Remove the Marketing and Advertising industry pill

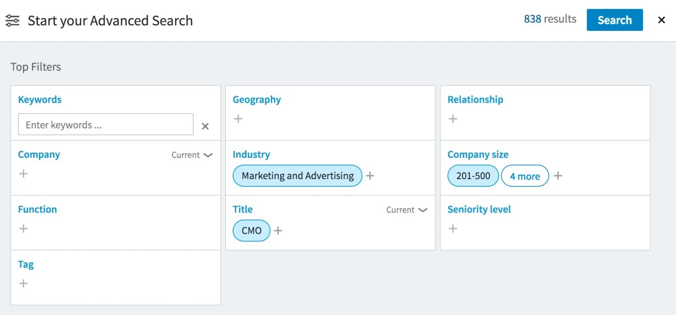[297, 176]
